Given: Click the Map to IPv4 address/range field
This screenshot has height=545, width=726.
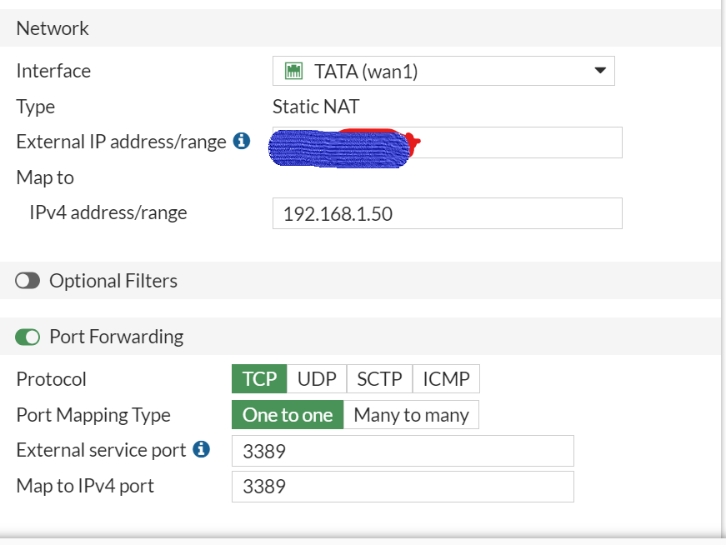Looking at the screenshot, I should [447, 213].
